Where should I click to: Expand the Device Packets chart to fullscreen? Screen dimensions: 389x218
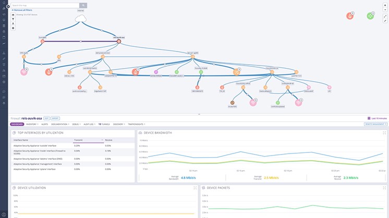[384, 188]
